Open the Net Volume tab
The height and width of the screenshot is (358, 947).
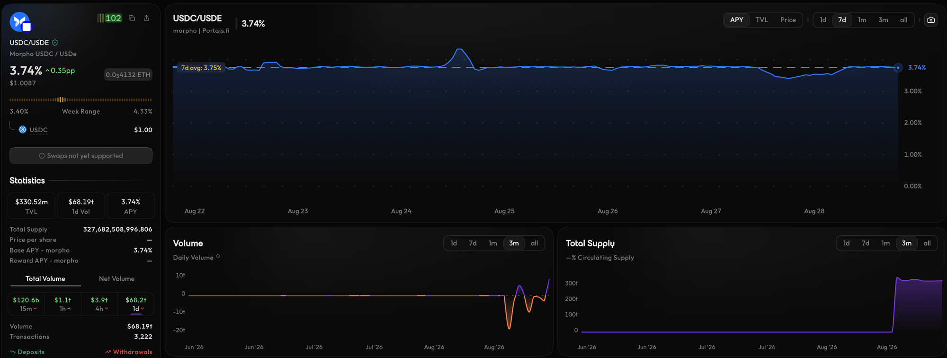(116, 278)
